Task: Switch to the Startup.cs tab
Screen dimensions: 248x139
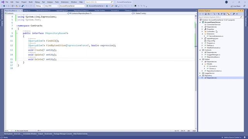Action: tap(27, 10)
